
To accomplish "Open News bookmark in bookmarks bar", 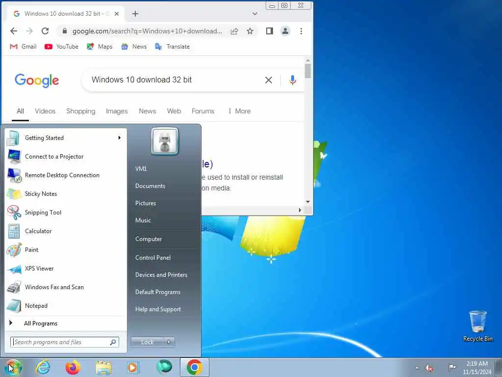I will point(134,47).
